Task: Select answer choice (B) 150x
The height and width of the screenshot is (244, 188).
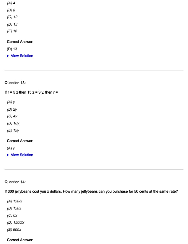Action: [x=14, y=208]
